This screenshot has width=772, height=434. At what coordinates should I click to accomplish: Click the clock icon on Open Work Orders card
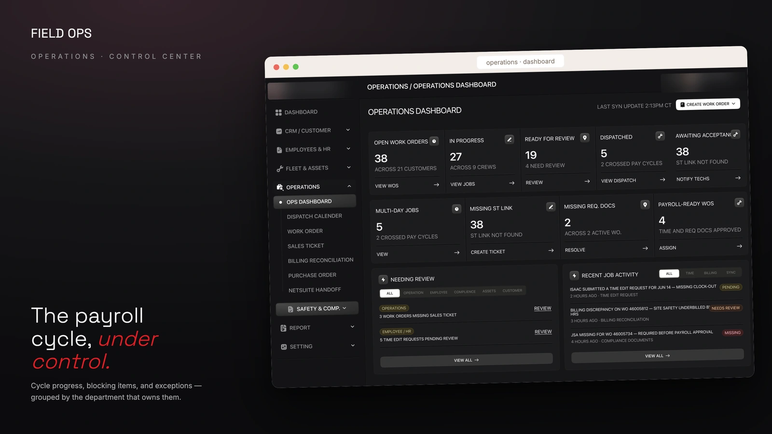point(434,141)
